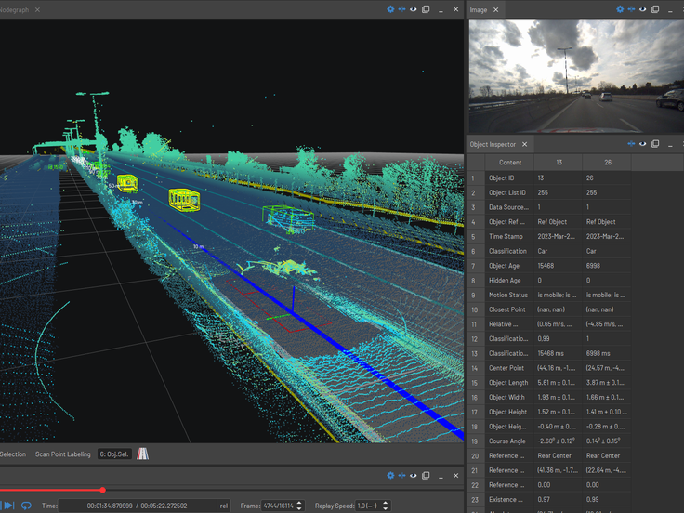
Task: Click the move-panel arrows icon in Image panel header
Action: (631, 9)
